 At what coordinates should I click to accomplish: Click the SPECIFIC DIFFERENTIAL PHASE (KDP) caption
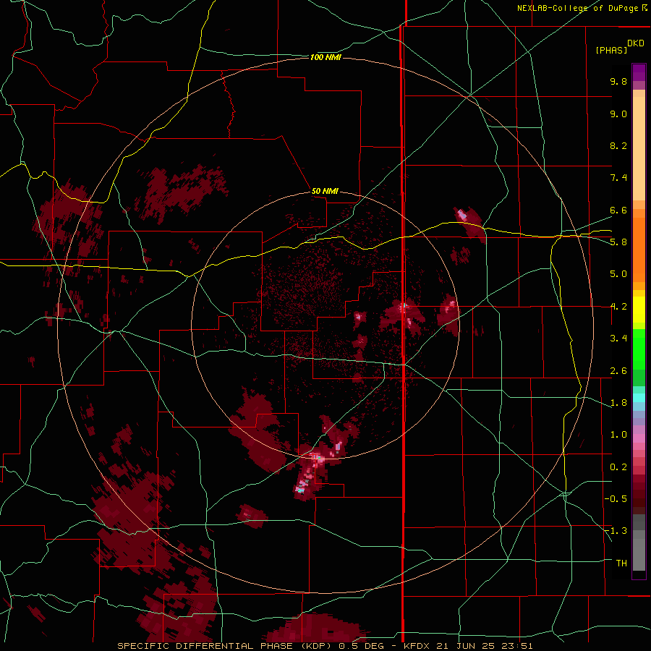(x=224, y=646)
